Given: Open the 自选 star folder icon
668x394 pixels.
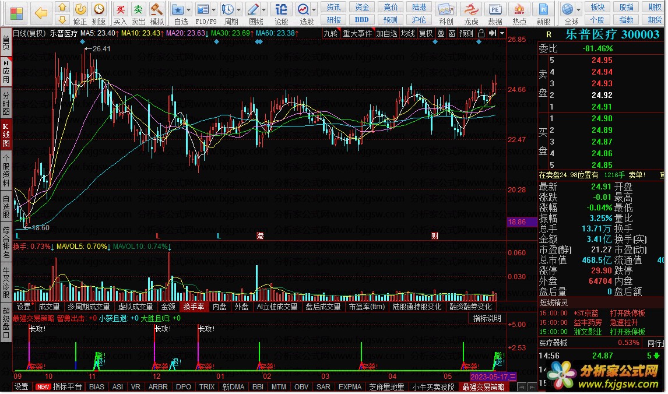Looking at the screenshot, I should coord(178,9).
